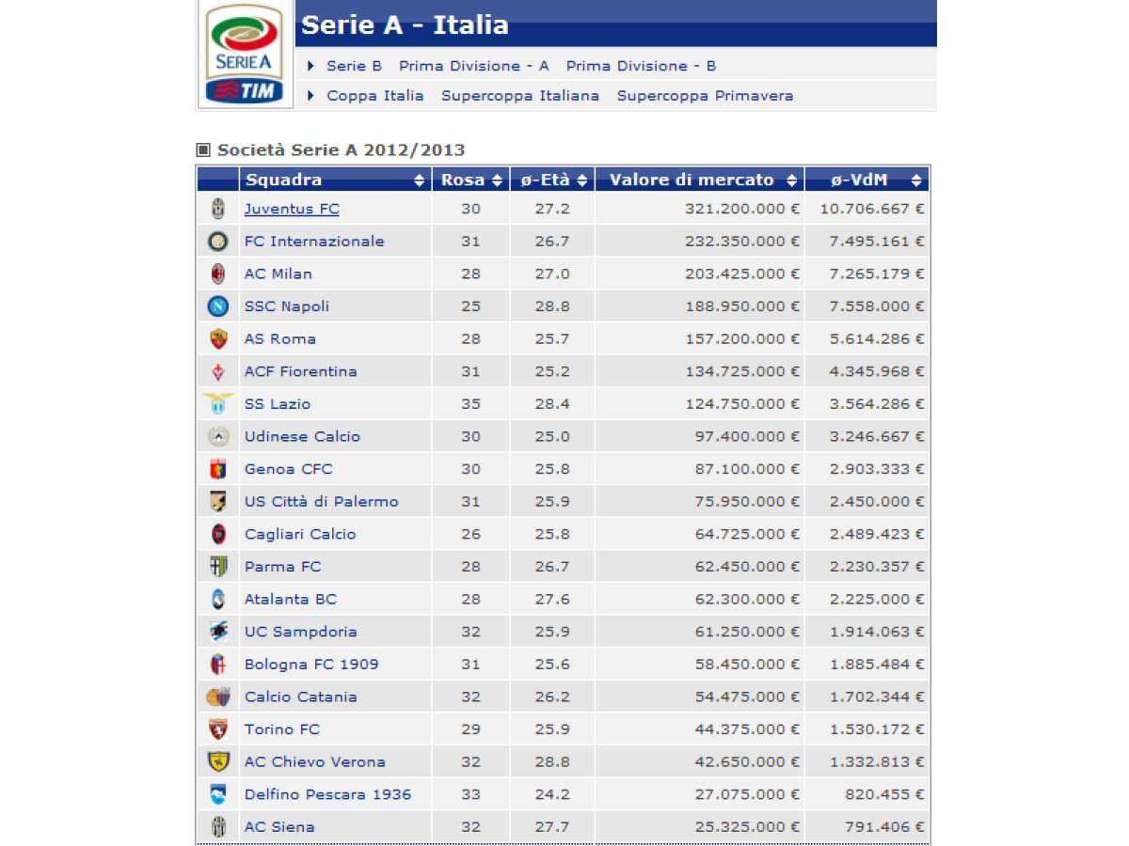
Task: Open the Juventus FC team link
Action: pos(292,209)
